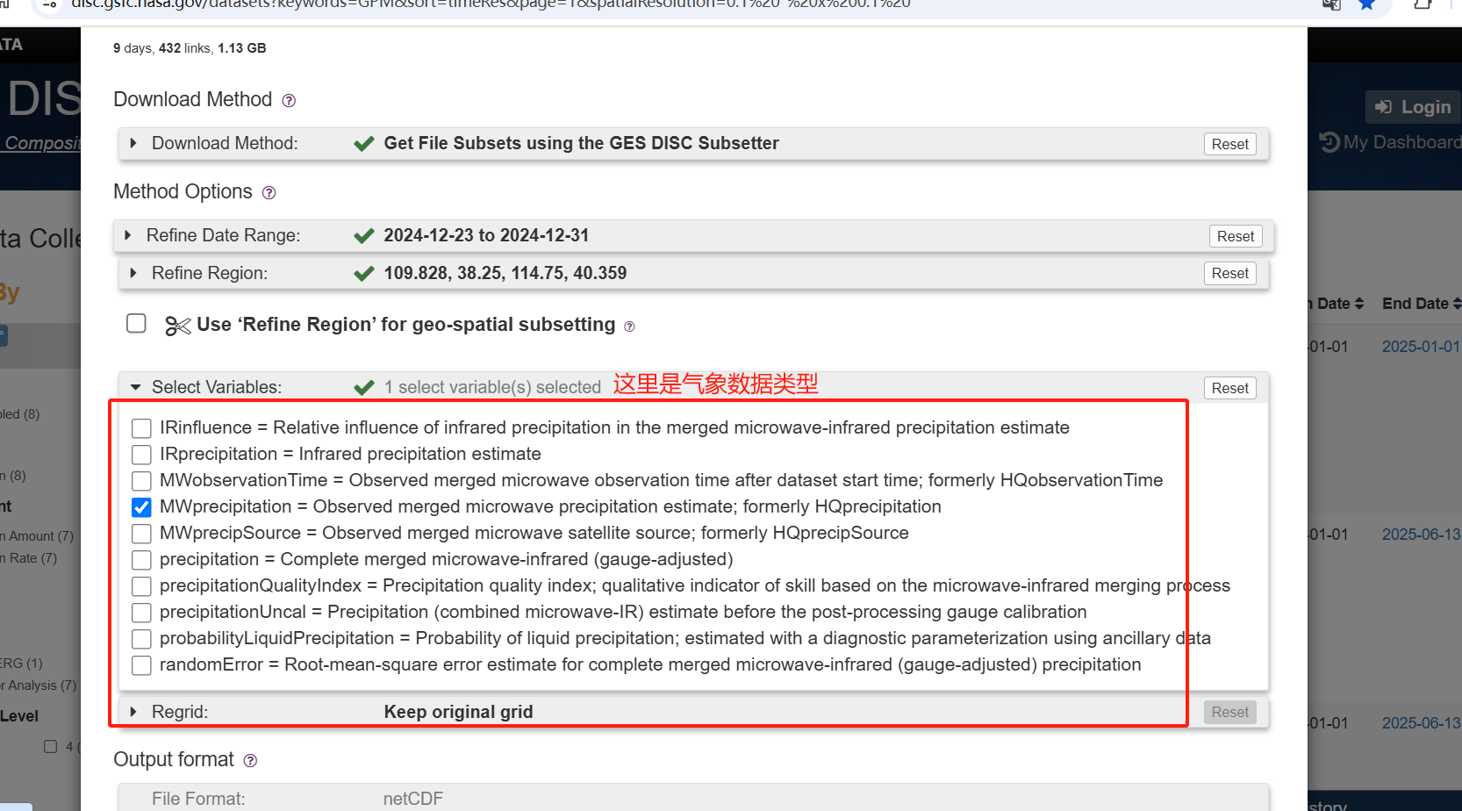Screen dimensions: 1462x811
Task: Check probabilityLiquidPrecipitation variable
Action: 141,639
